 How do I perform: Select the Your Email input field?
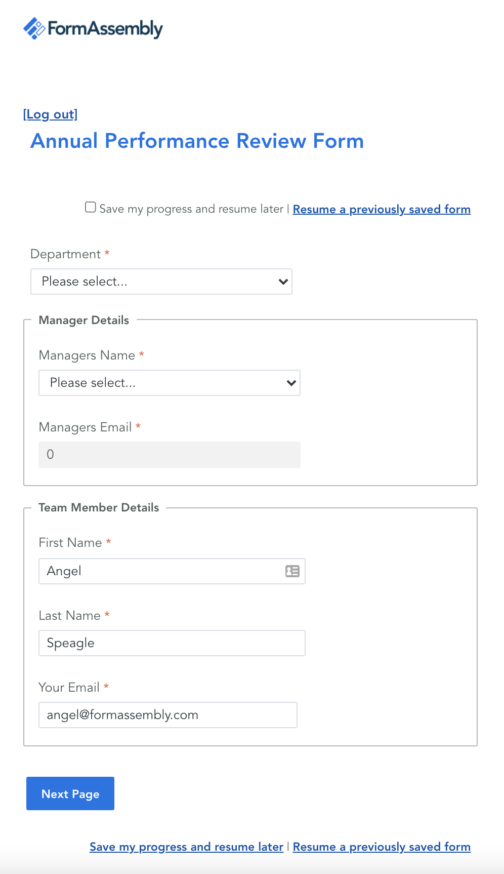coord(168,715)
